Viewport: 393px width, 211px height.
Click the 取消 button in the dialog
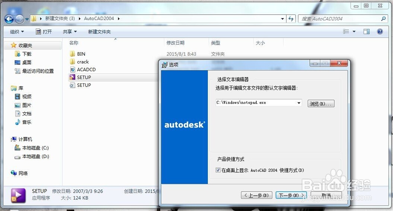click(x=326, y=195)
